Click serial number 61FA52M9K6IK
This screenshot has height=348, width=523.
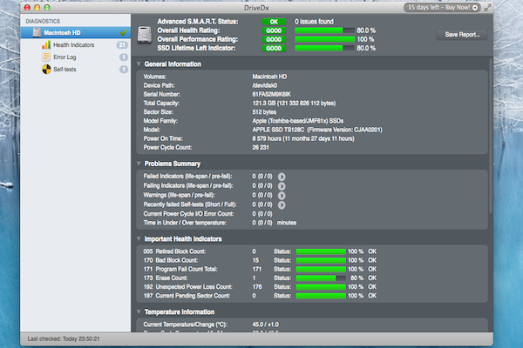point(271,94)
